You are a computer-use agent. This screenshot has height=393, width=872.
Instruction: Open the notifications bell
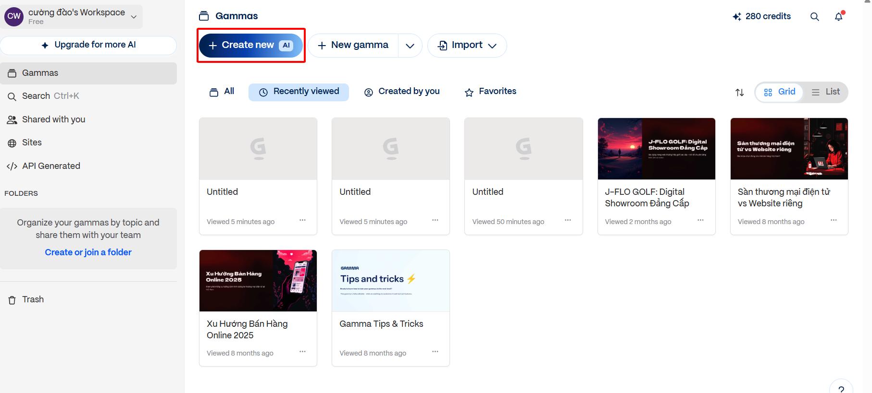point(839,16)
